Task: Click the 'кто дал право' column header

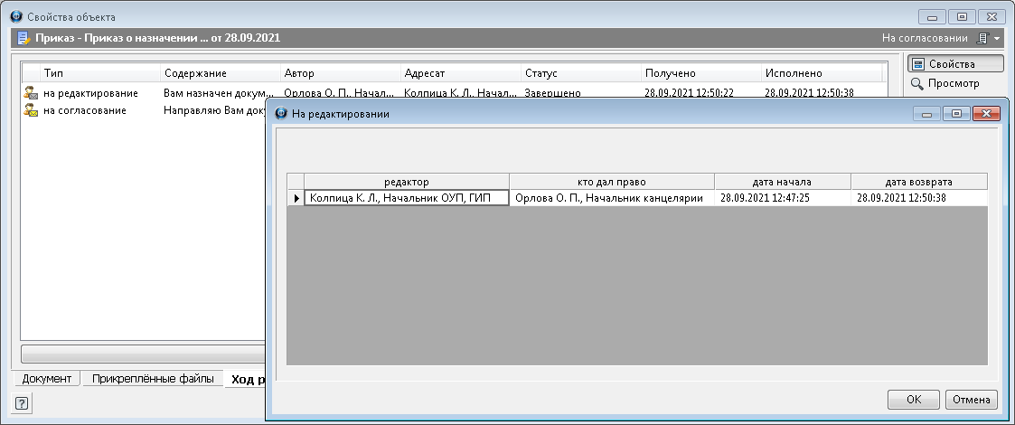Action: click(611, 181)
